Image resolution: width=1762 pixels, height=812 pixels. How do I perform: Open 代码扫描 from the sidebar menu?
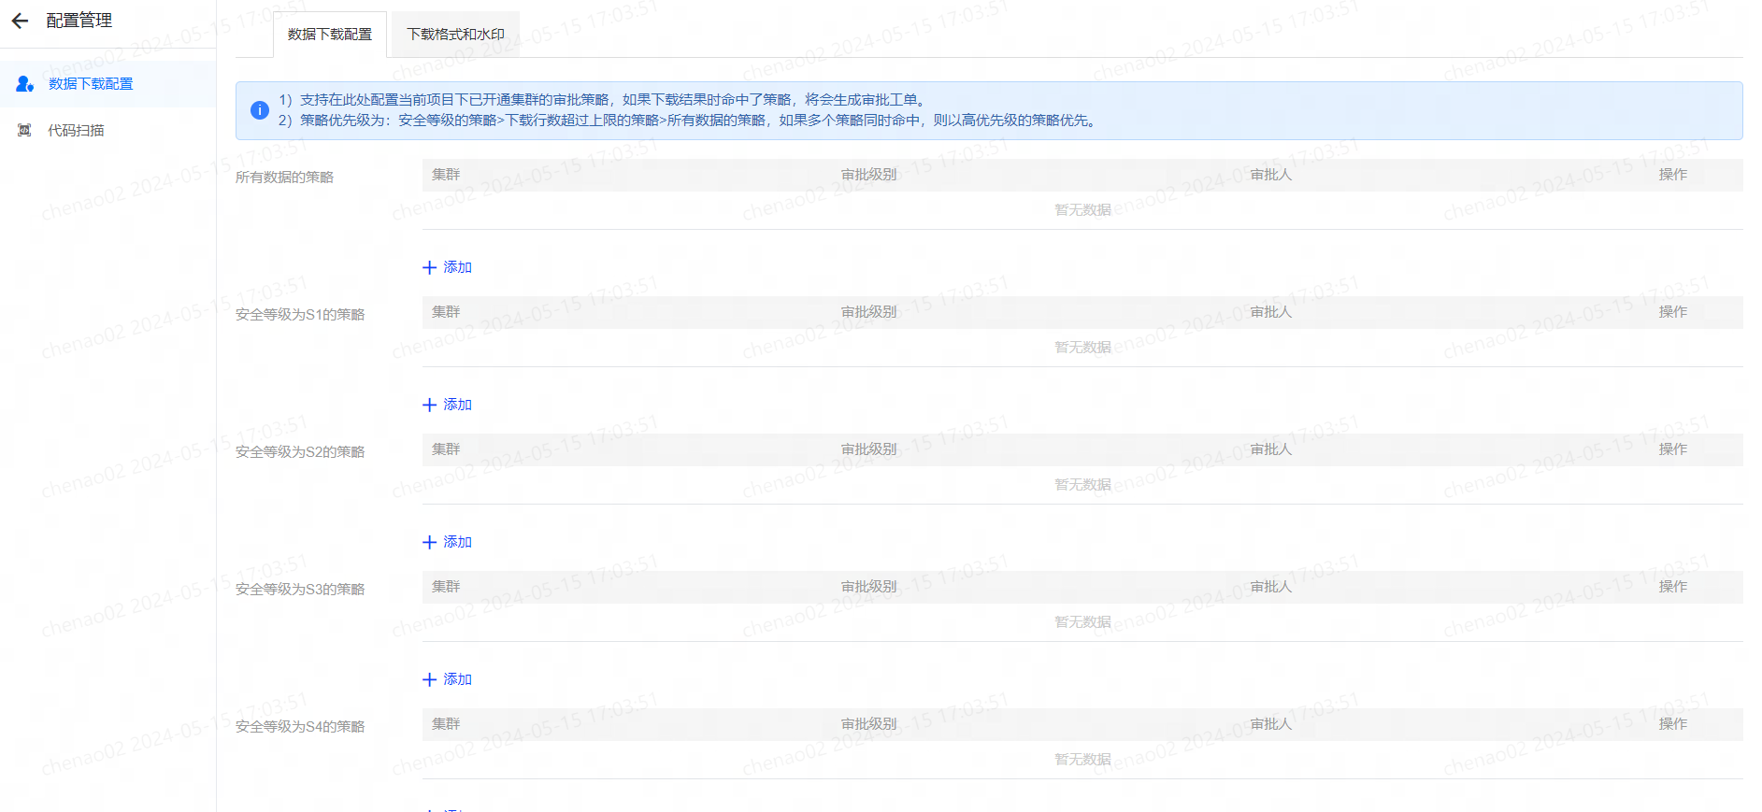pos(76,131)
